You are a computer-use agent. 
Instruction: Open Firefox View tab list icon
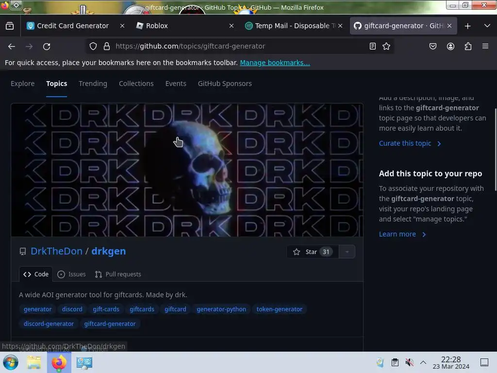(10, 26)
